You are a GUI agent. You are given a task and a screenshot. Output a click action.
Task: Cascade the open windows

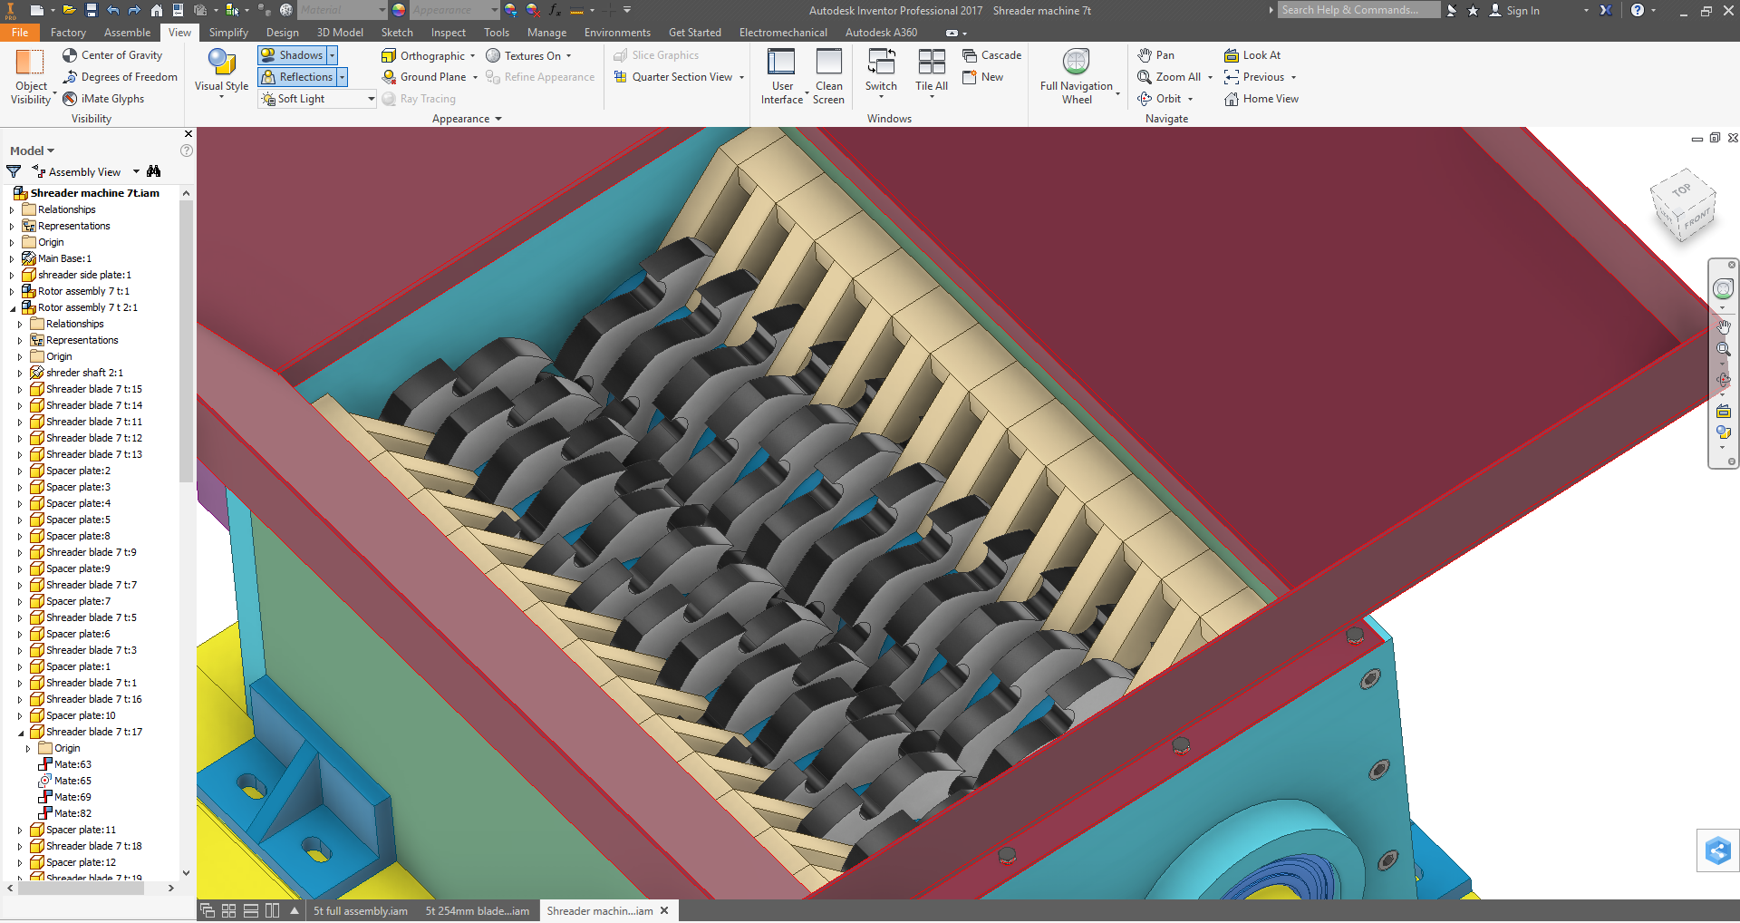991,55
